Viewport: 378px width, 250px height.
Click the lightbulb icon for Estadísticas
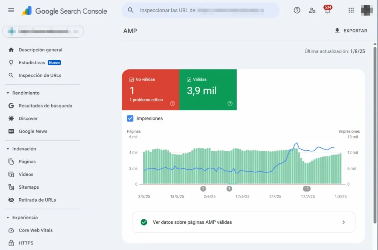11,63
